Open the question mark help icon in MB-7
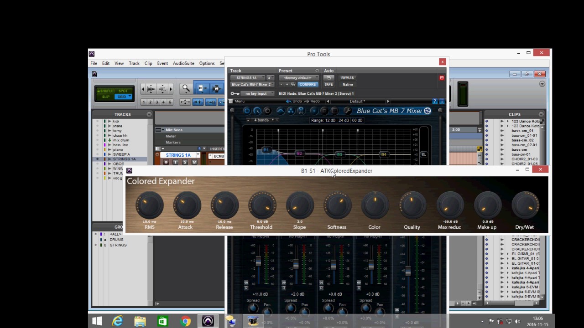The image size is (584, 328). 435,101
